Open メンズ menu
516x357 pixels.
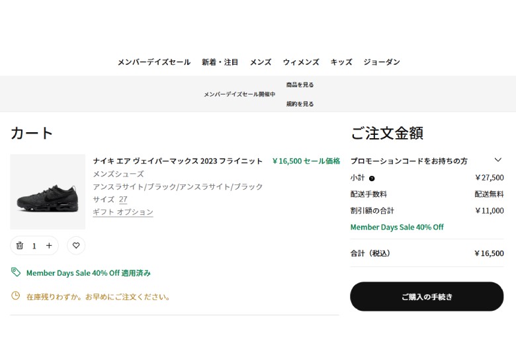click(261, 62)
